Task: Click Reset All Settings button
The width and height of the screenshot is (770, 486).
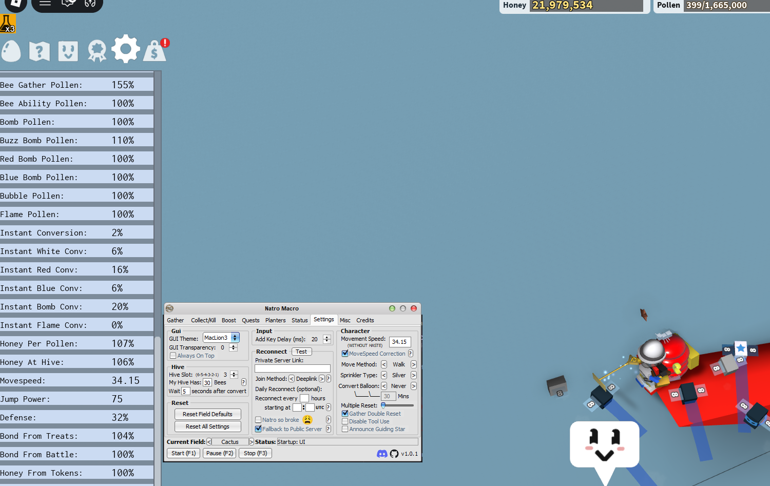Action: [207, 426]
